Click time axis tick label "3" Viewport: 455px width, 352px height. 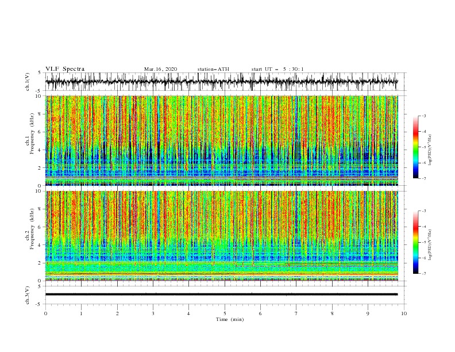[153, 313]
